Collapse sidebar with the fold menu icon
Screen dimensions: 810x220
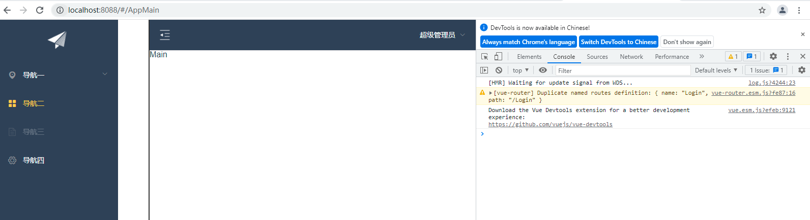[165, 35]
